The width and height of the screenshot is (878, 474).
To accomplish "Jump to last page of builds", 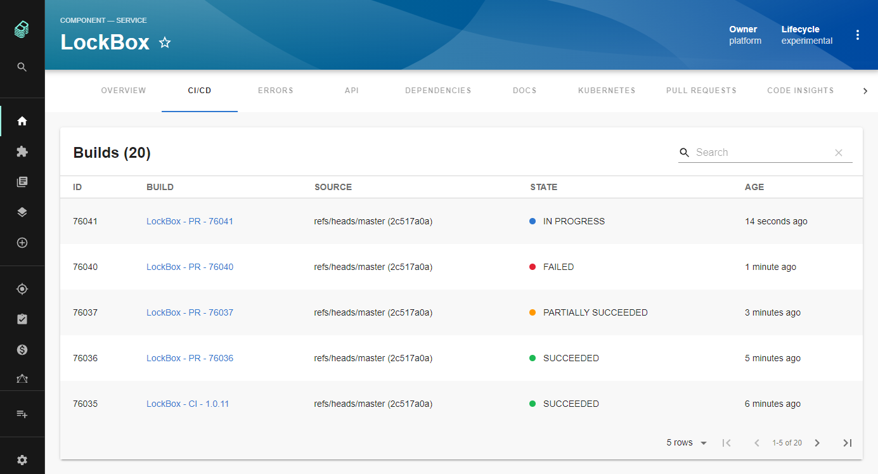I will 848,443.
